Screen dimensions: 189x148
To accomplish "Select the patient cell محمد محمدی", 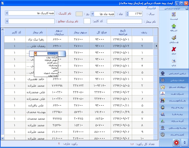I will point(36,119).
